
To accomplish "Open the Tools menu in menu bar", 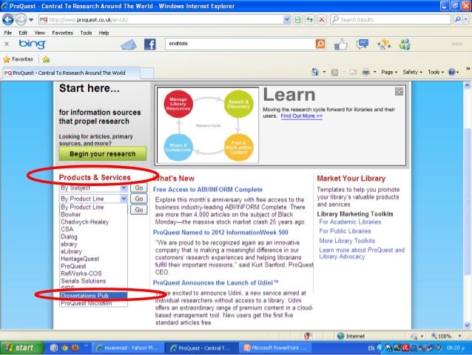I will coord(86,33).
